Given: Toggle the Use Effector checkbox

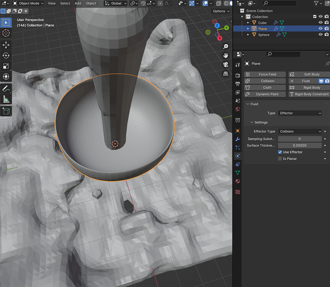Looking at the screenshot, I should (280, 152).
